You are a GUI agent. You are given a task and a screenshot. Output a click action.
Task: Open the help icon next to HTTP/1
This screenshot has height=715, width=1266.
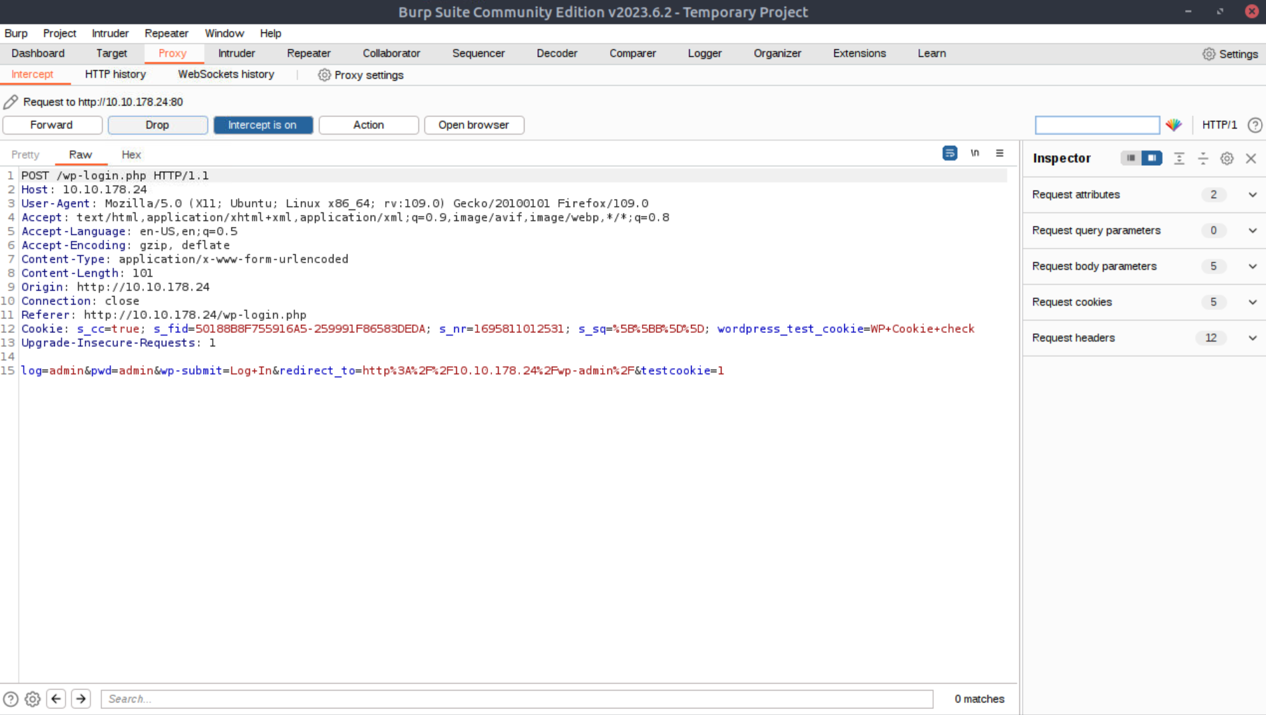1255,125
